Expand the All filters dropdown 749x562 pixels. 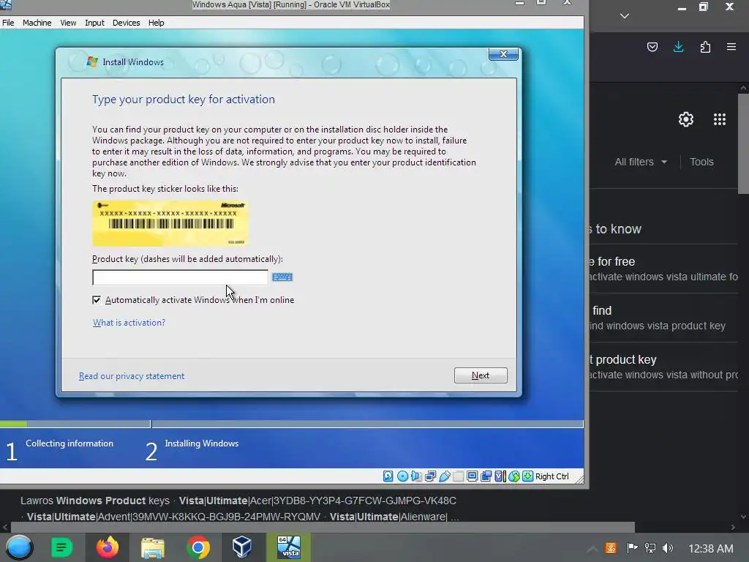coord(641,162)
